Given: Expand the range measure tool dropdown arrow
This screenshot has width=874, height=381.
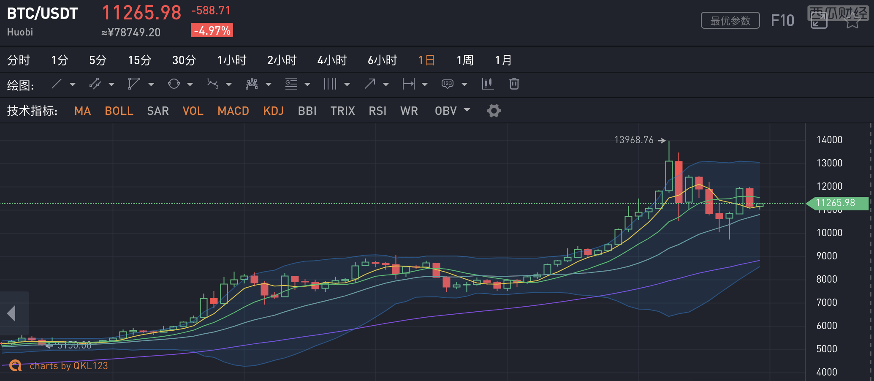Looking at the screenshot, I should click(425, 84).
